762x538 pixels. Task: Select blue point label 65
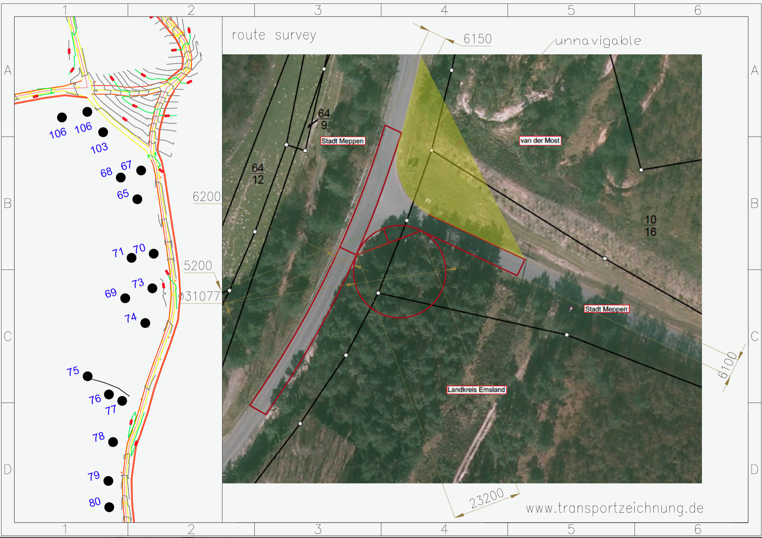tap(123, 194)
